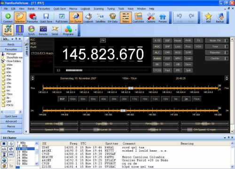Image resolution: width=235 pixels, height=169 pixels.
Task: Open the Logbook menu
Action: pyautogui.click(x=86, y=9)
